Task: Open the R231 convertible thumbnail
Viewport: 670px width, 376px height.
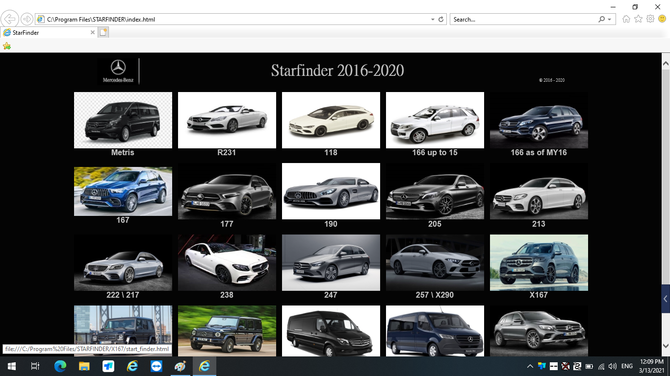Action: (227, 120)
